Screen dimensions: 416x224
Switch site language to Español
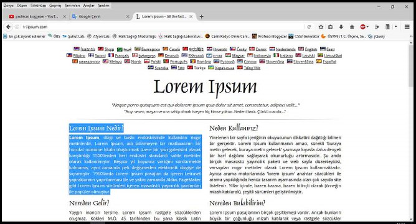click(x=329, y=62)
